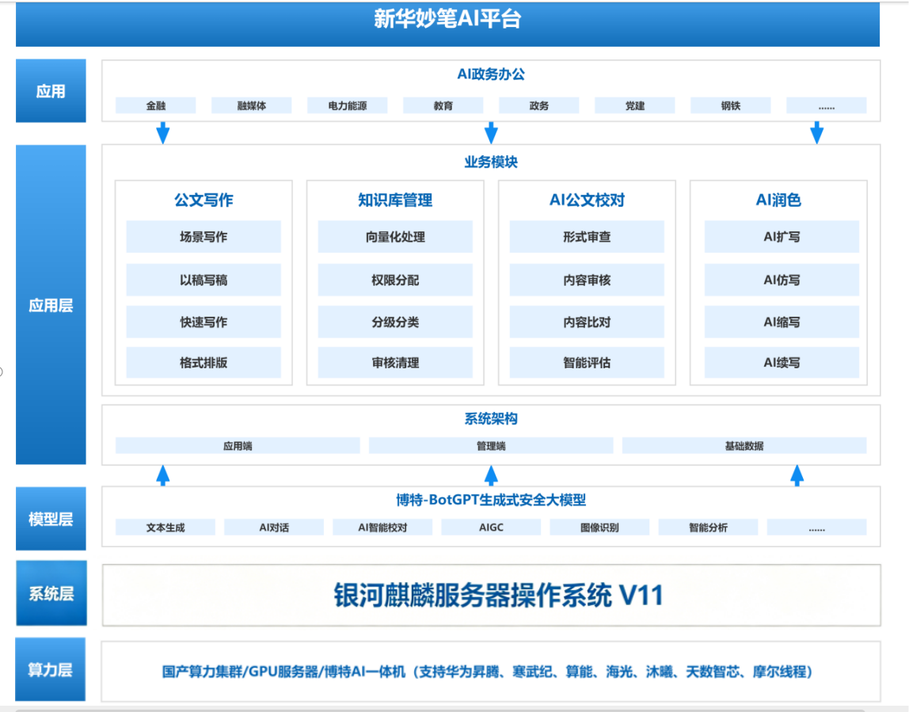
Task: Choose the 政务 industry box
Action: point(539,105)
